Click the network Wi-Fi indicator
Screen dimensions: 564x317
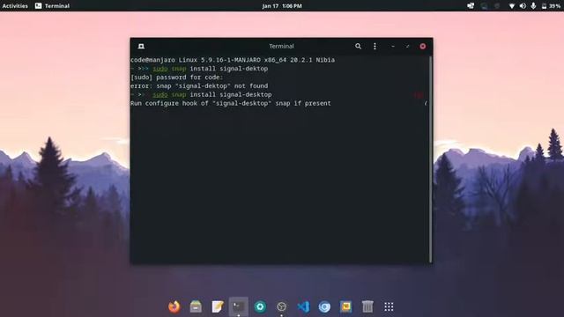511,6
